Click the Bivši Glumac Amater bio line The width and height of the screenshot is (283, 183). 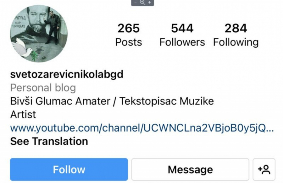[112, 101]
